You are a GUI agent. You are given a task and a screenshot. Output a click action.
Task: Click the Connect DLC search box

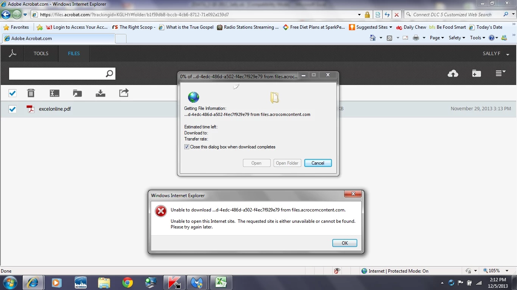(x=452, y=15)
